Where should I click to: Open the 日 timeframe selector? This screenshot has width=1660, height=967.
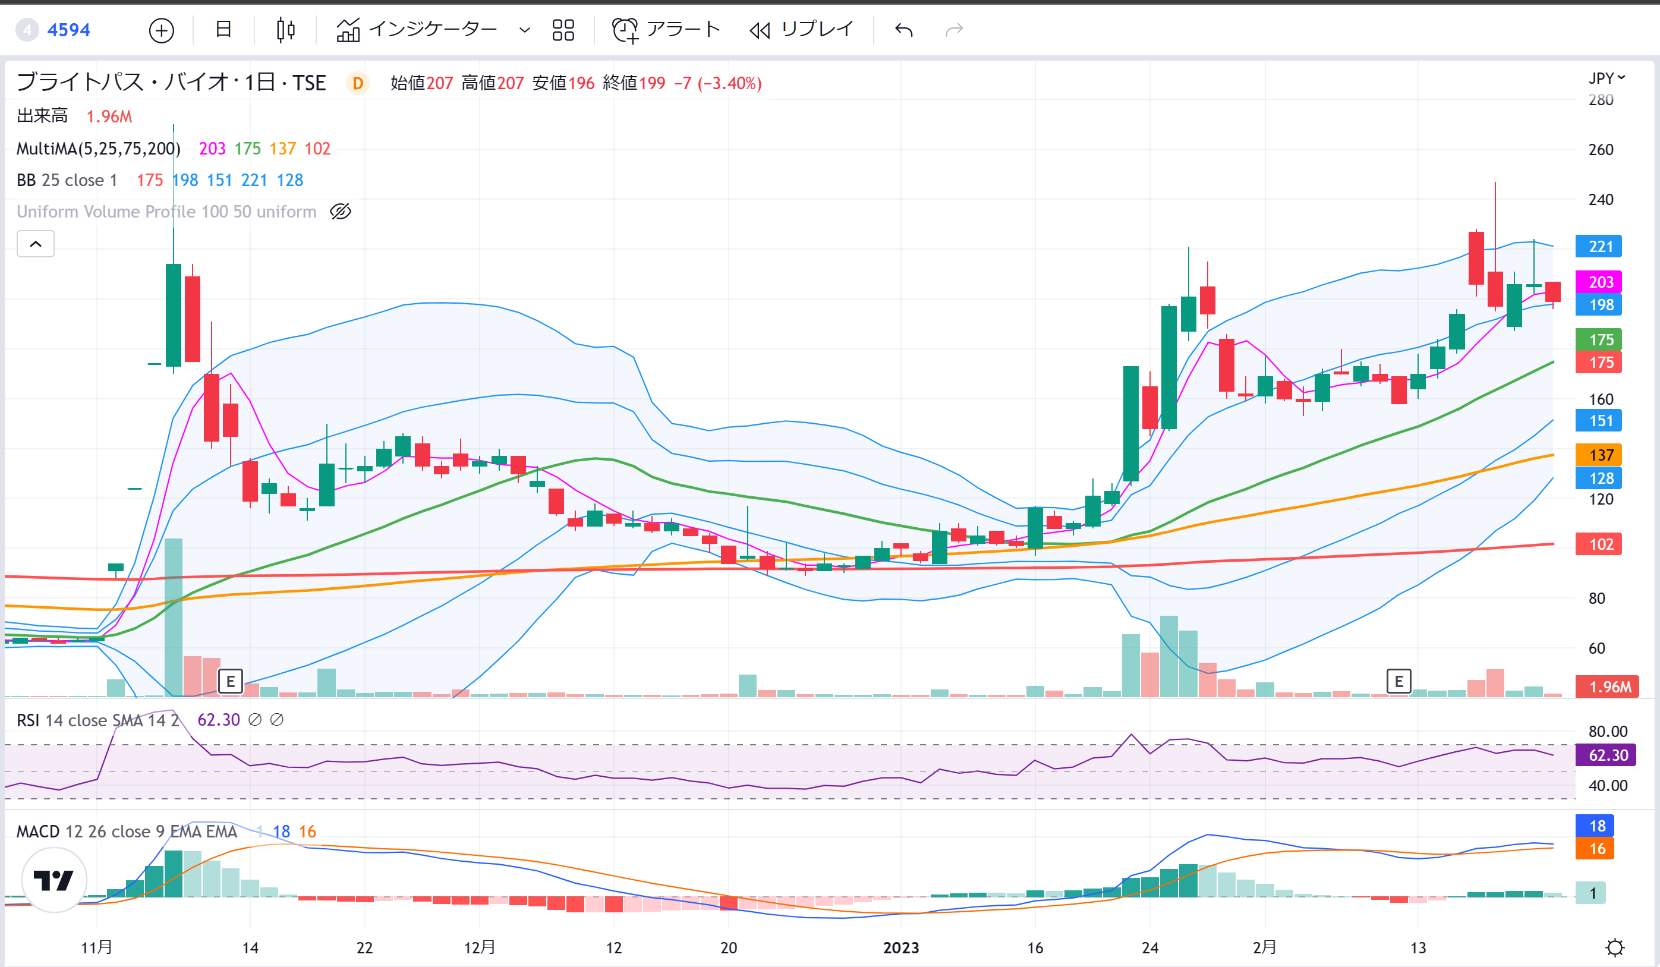pos(223,30)
